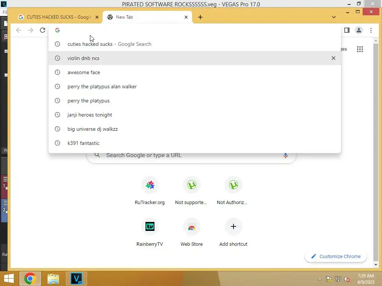Choose the cuties hacked sucks suggestion
The height and width of the screenshot is (286, 382).
pos(195,44)
